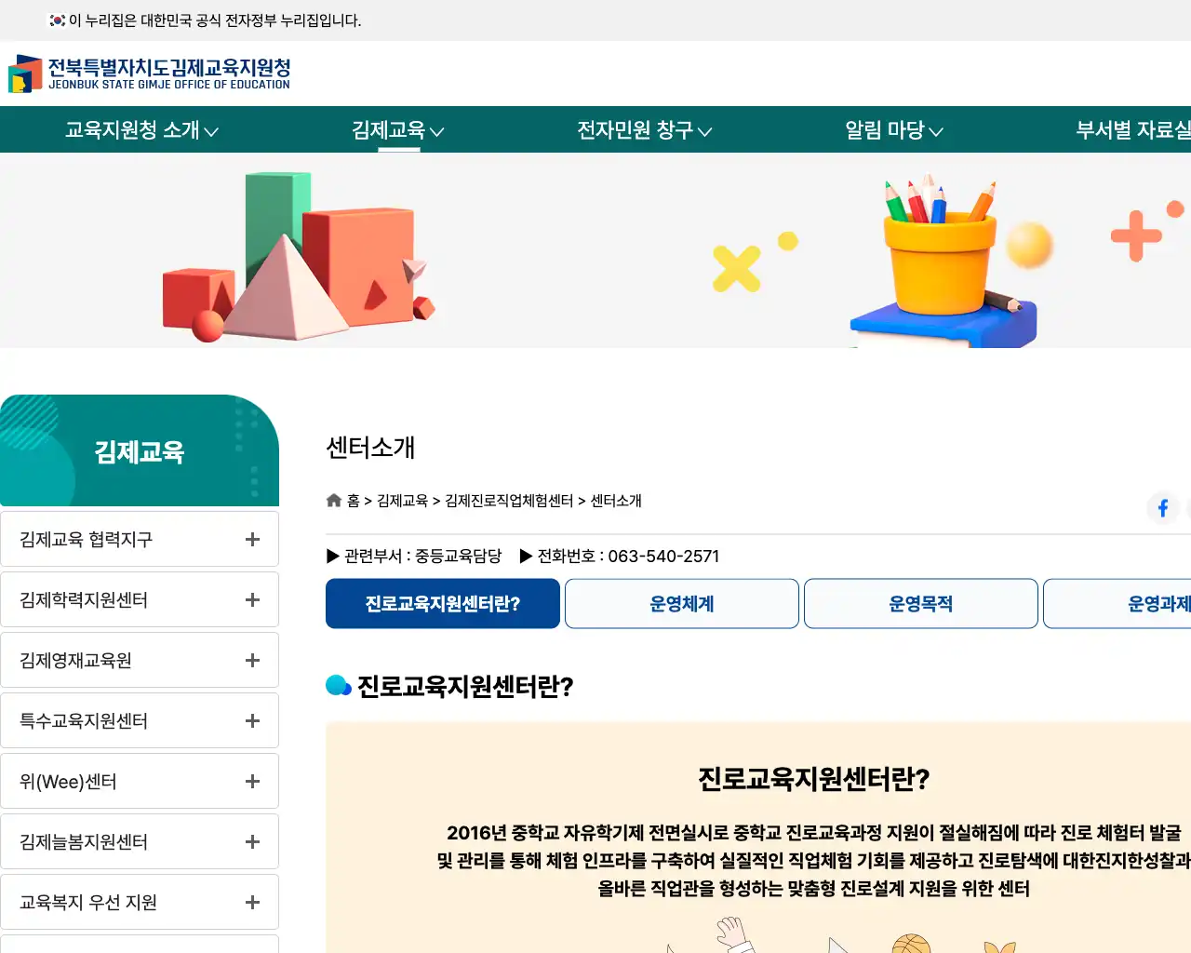Click the official e-government notice text
Viewport: 1191px width, 953px height.
pos(215,20)
